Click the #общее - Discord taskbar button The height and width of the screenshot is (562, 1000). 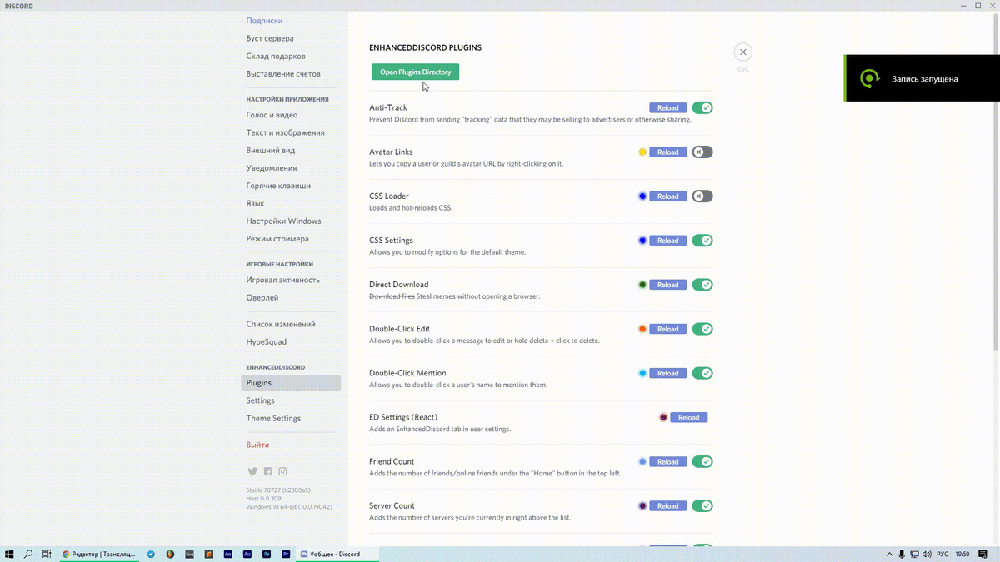(x=339, y=554)
